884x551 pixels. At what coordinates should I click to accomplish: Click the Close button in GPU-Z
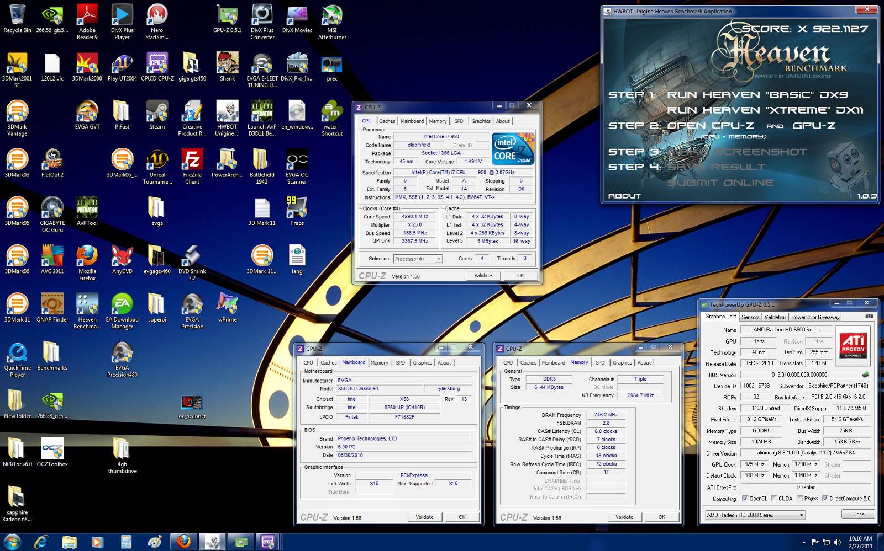coord(858,514)
